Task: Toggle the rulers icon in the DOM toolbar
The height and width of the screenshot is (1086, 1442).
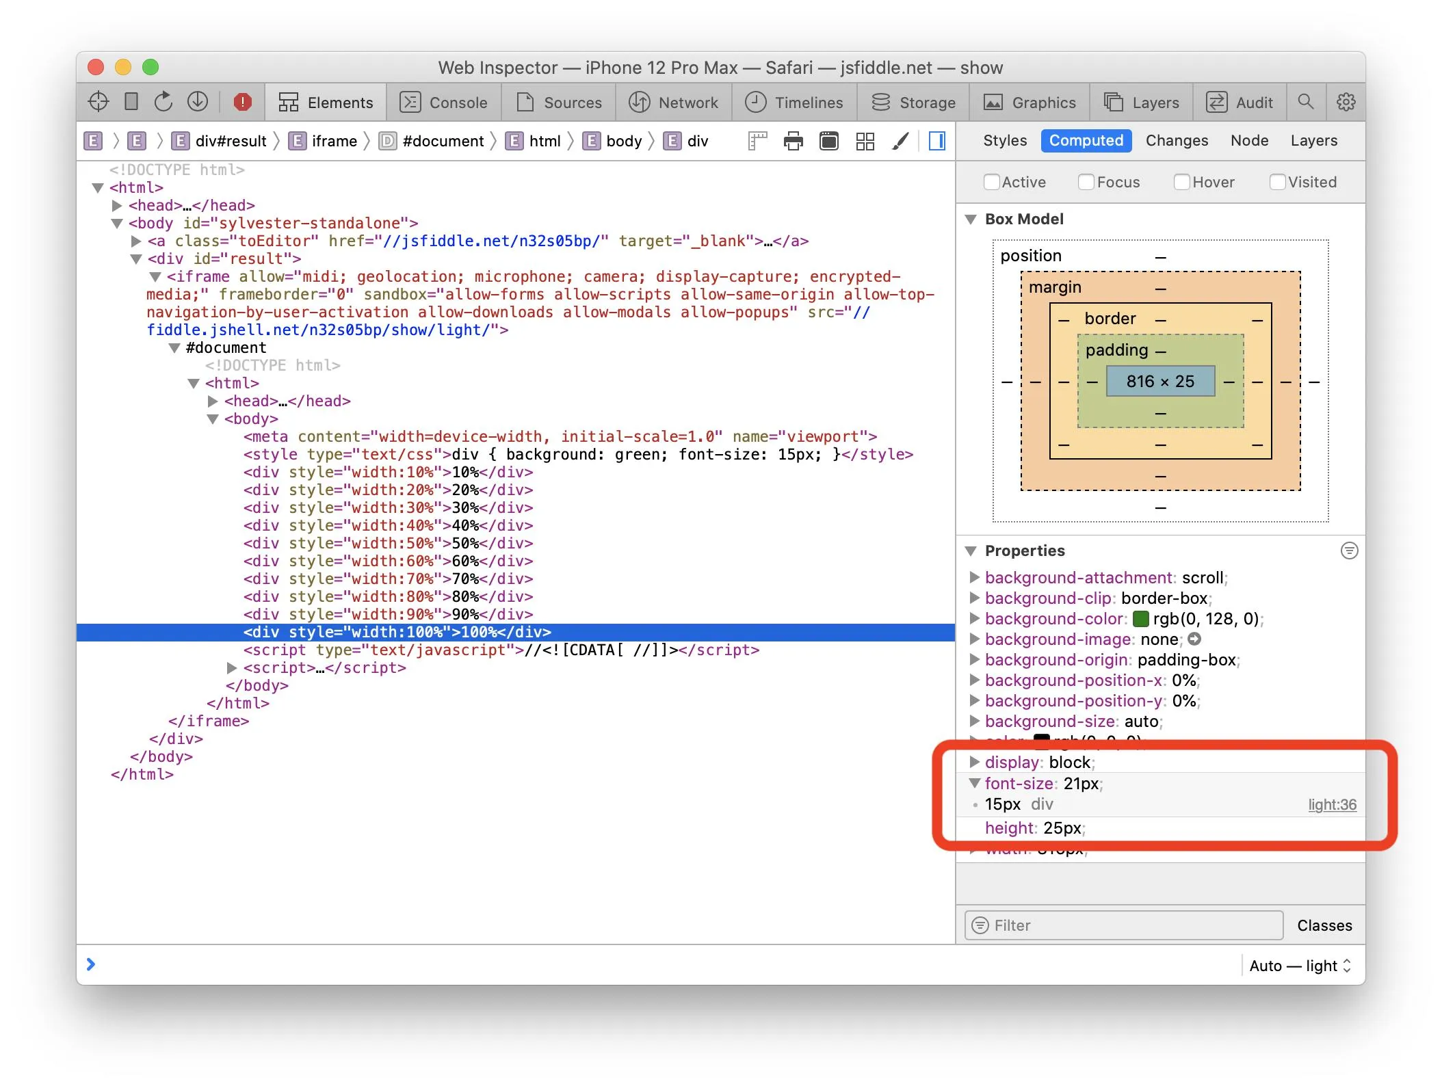Action: pyautogui.click(x=757, y=141)
